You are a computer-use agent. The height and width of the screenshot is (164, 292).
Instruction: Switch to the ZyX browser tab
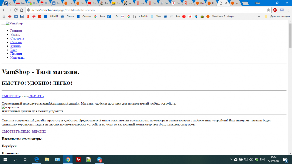[8, 3]
